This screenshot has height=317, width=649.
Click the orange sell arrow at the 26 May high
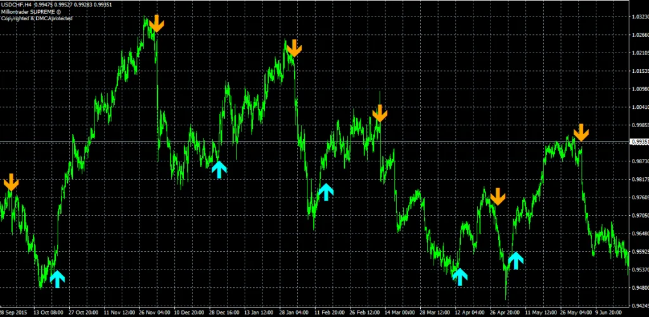(x=581, y=132)
